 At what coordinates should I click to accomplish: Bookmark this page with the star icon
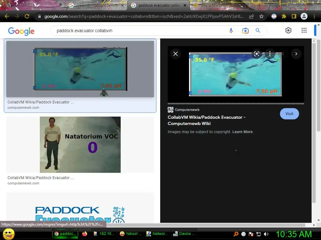261,16
